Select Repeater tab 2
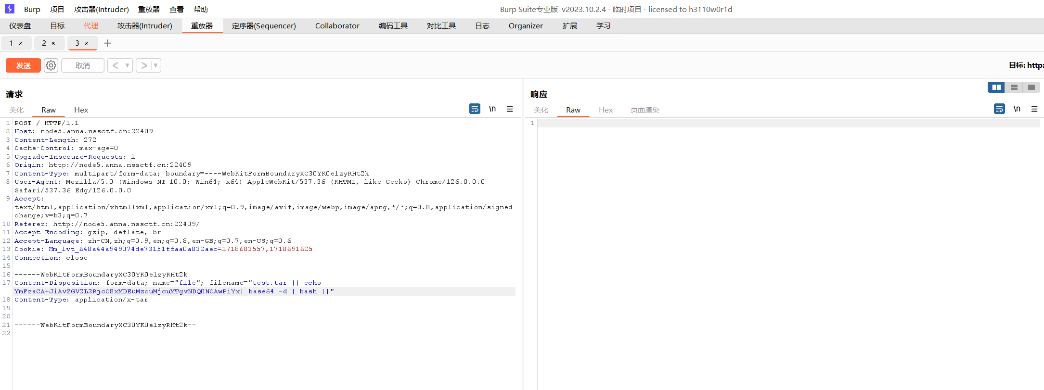 (x=44, y=43)
